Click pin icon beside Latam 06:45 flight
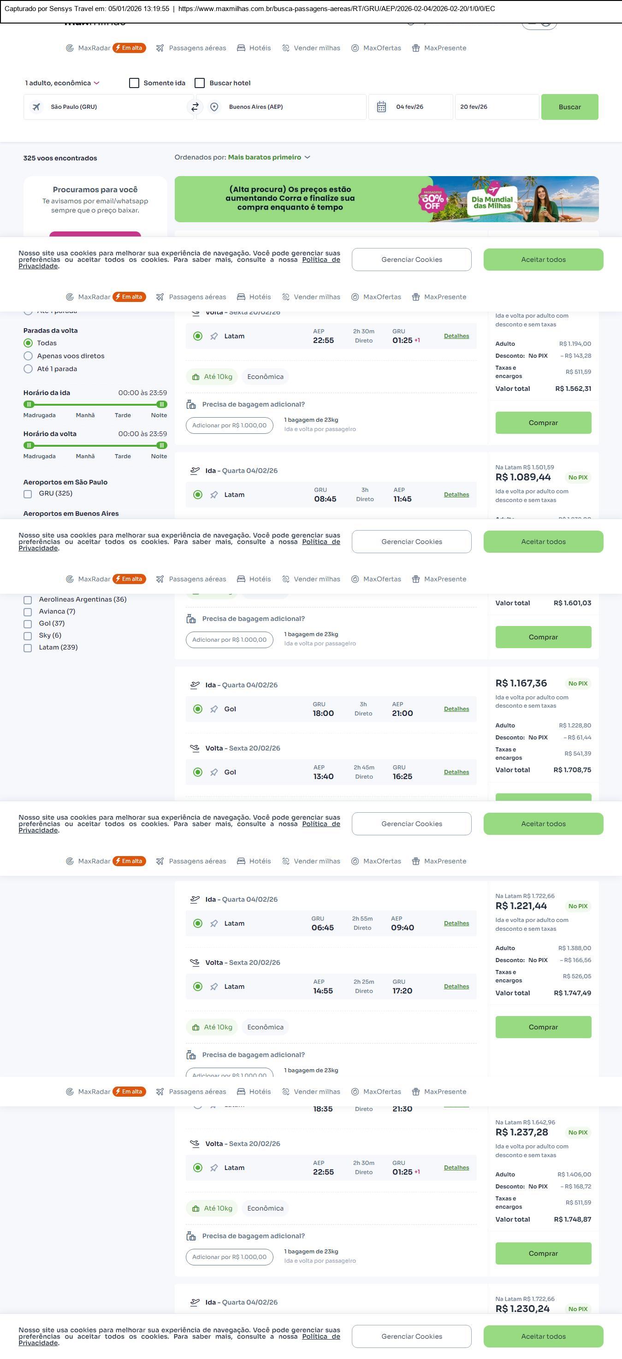The height and width of the screenshot is (1359, 622). (x=214, y=924)
